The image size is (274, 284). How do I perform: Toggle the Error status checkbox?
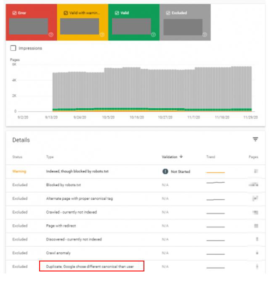[14, 13]
